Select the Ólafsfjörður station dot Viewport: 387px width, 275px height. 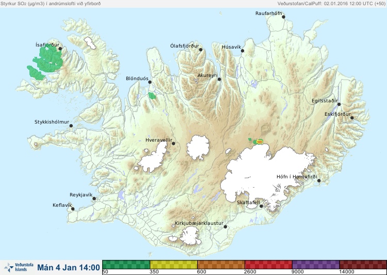point(201,50)
